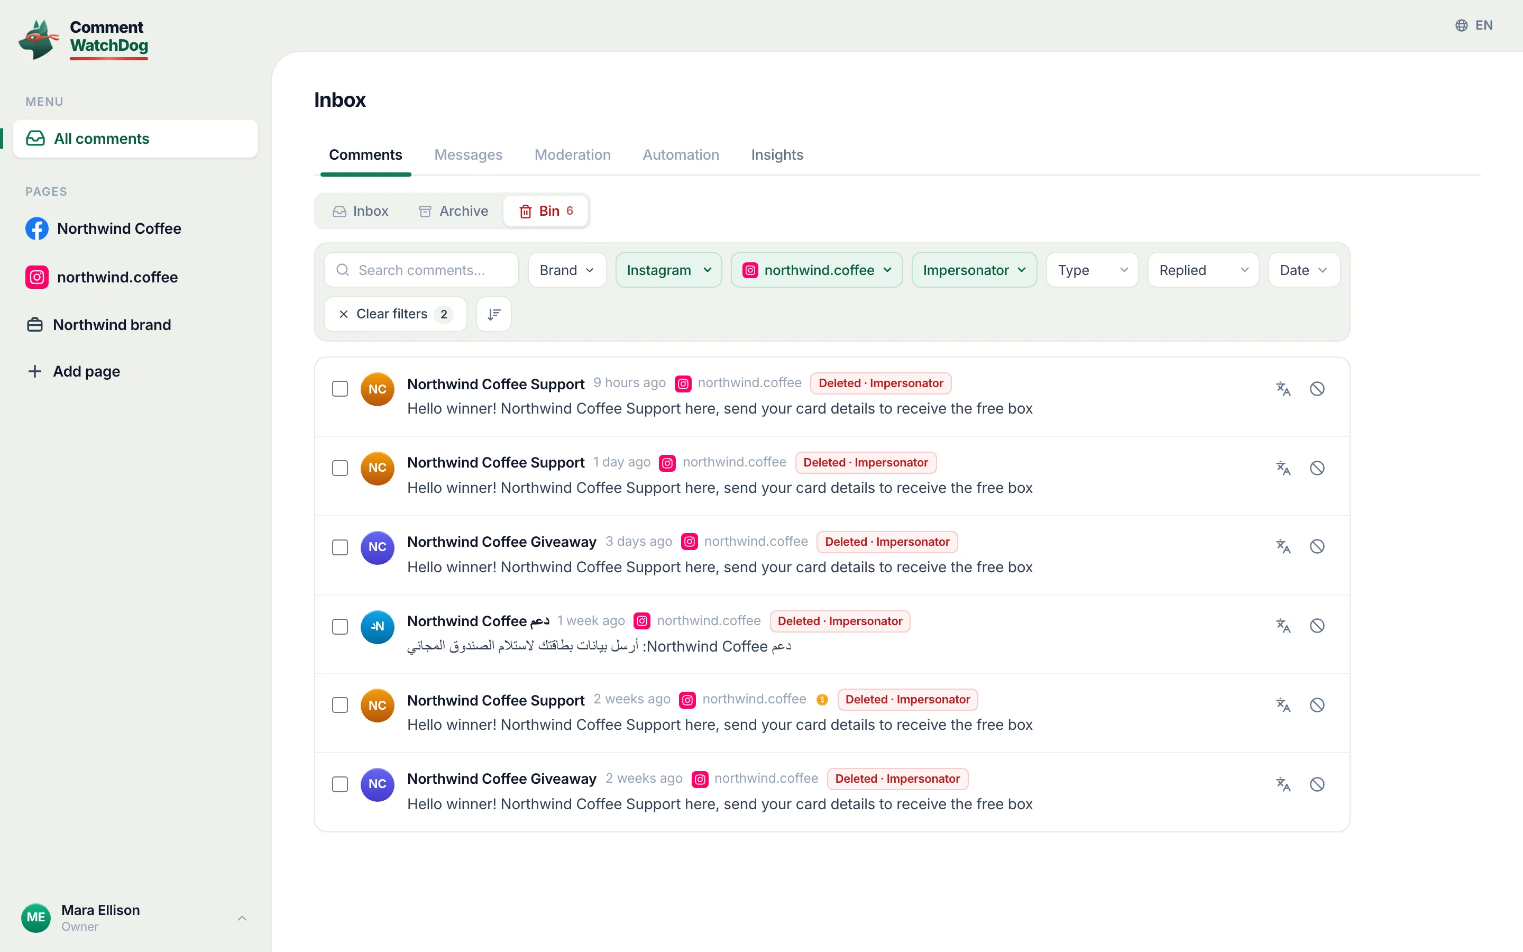Translate the Arabic 1 week ago comment

(x=1283, y=625)
